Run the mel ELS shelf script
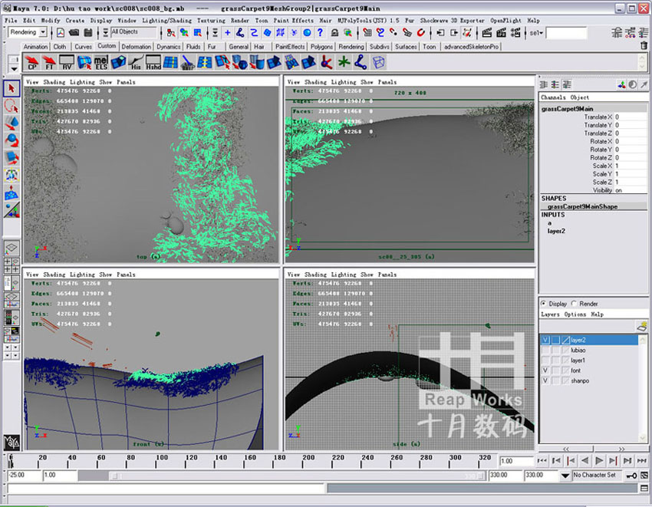652x507 pixels. [101, 62]
